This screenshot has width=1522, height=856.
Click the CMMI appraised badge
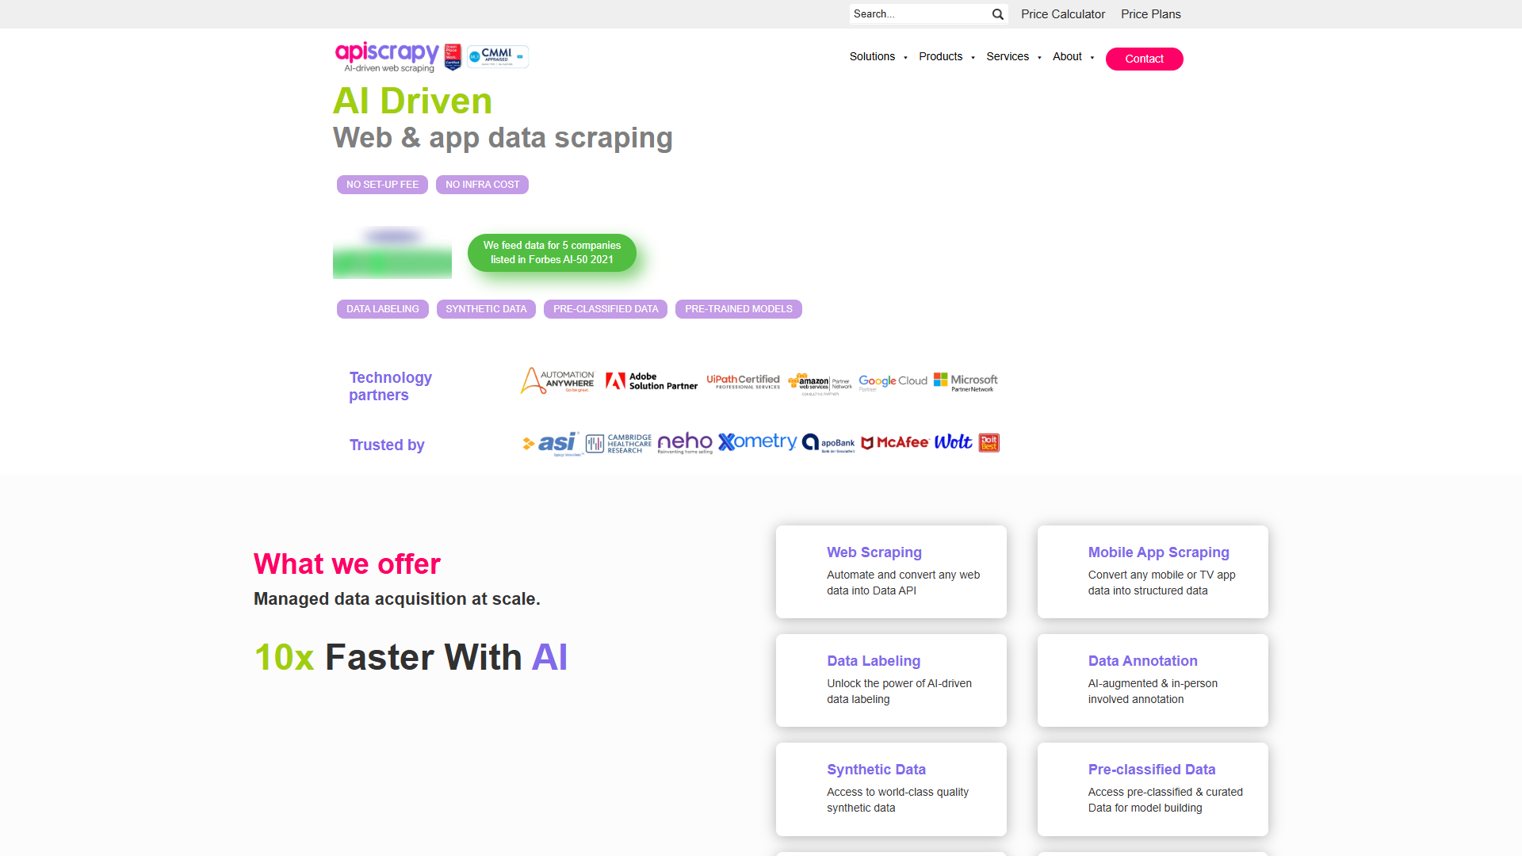pos(497,56)
